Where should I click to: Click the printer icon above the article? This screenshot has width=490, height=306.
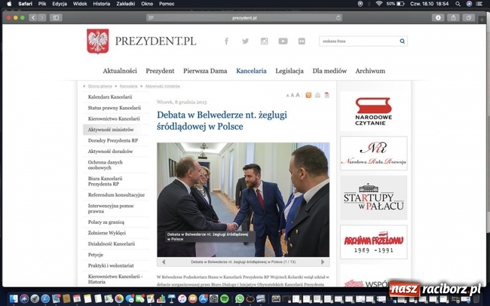[x=317, y=95]
